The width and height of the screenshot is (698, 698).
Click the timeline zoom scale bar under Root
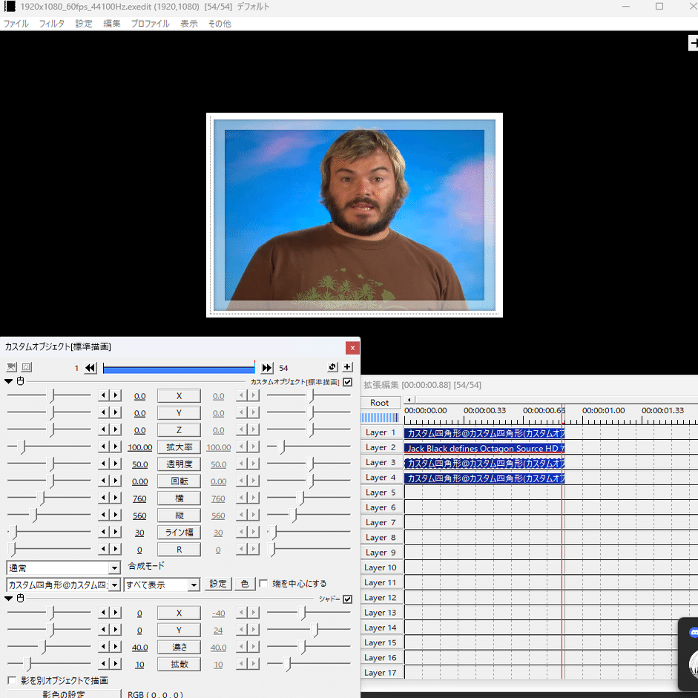coord(380,417)
